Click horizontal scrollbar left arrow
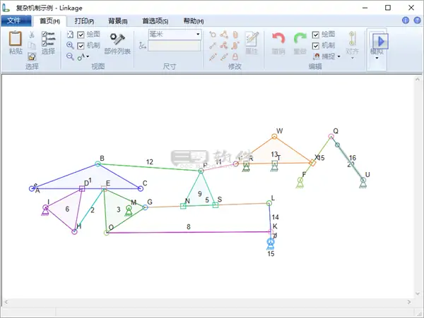424x318 pixels. [6, 302]
